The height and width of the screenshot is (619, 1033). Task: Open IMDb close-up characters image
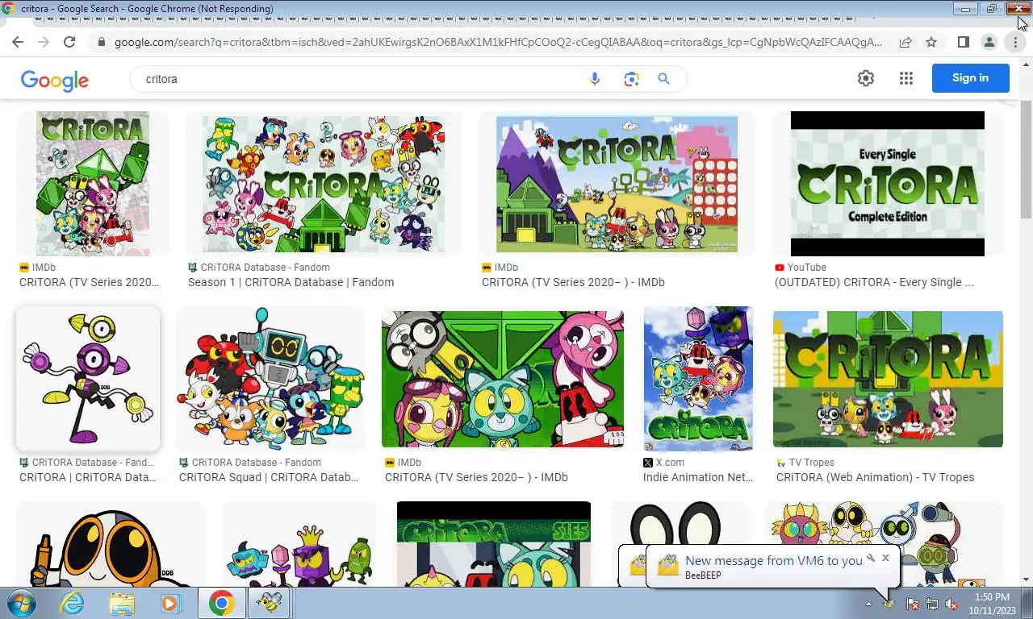(502, 379)
